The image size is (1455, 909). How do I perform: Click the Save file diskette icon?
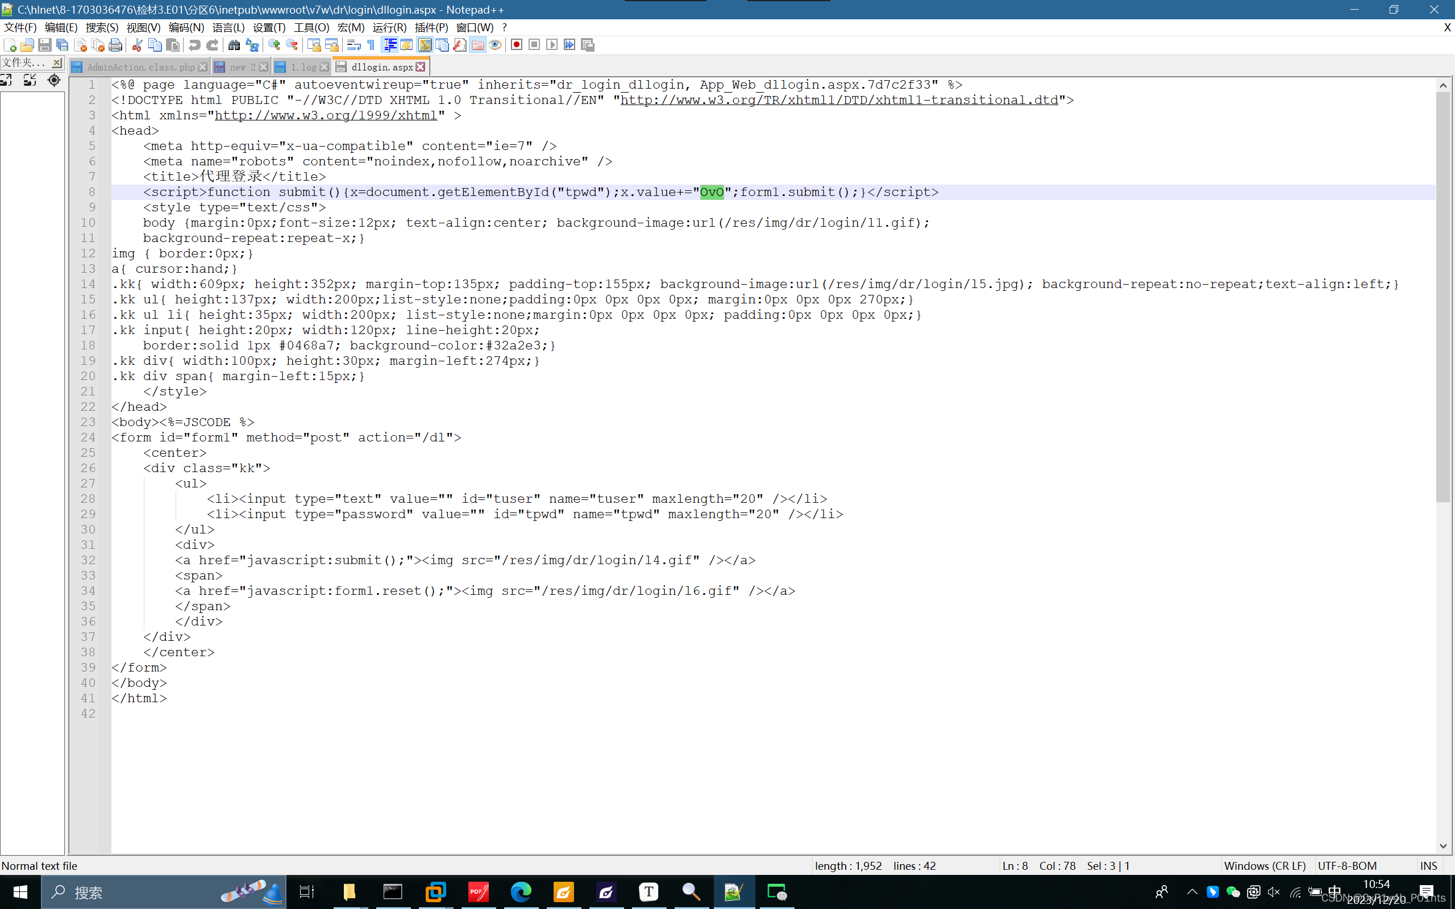pos(44,45)
